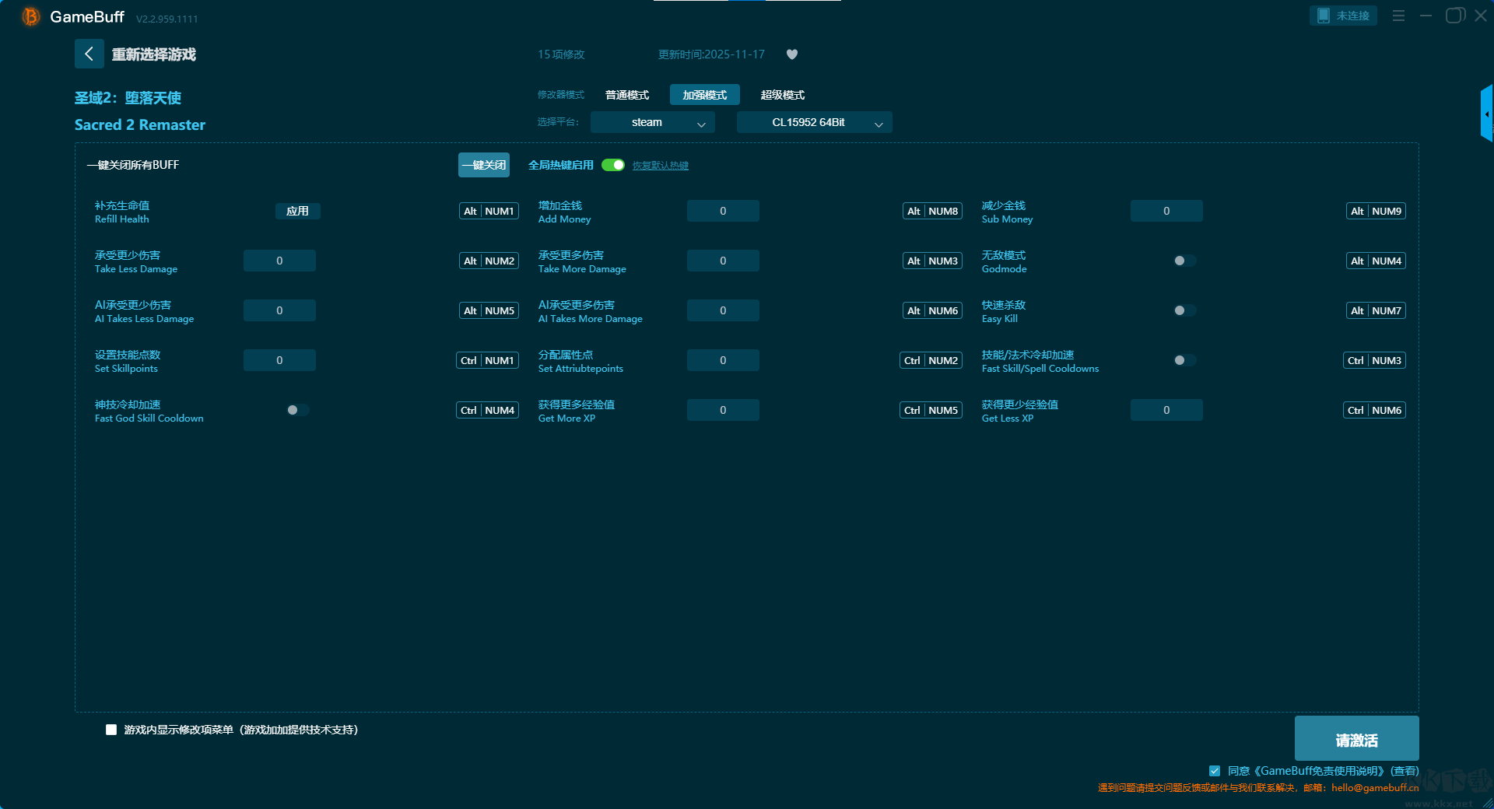This screenshot has width=1494, height=809.
Task: Click the Alt NUM4 hotkey for Godmode
Action: [1376, 261]
